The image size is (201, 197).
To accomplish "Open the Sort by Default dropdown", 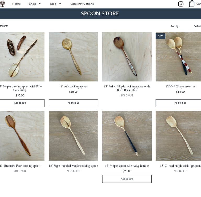I will click(x=197, y=26).
